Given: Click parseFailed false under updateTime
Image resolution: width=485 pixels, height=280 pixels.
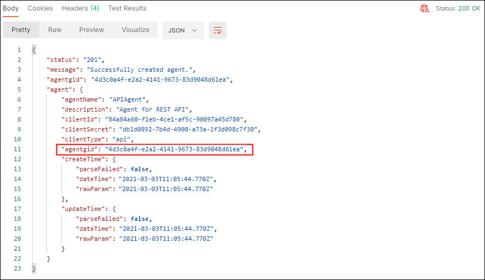Looking at the screenshot, I should coord(140,219).
